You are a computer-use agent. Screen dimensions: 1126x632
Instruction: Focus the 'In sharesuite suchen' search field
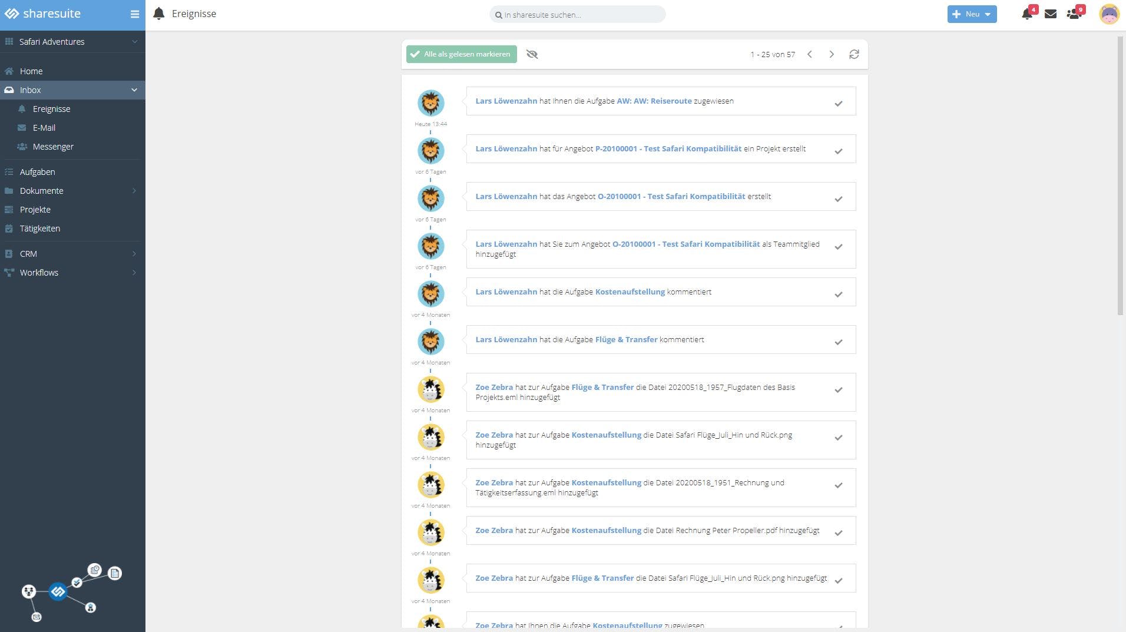(x=578, y=15)
